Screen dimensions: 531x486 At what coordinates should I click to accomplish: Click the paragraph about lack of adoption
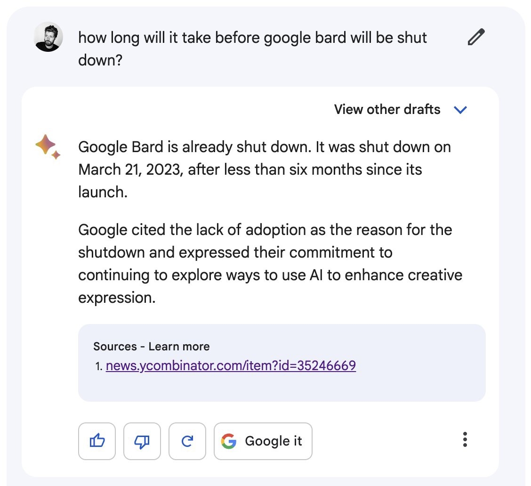[270, 264]
